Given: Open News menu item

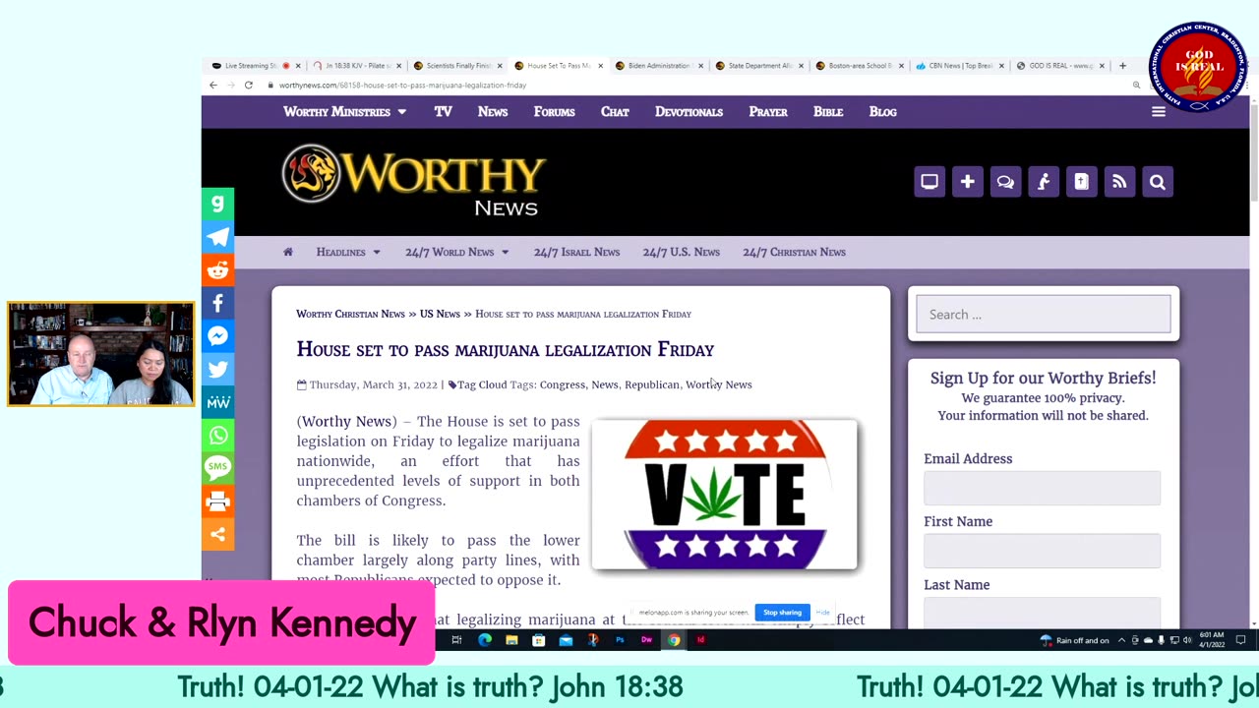Looking at the screenshot, I should coord(493,112).
